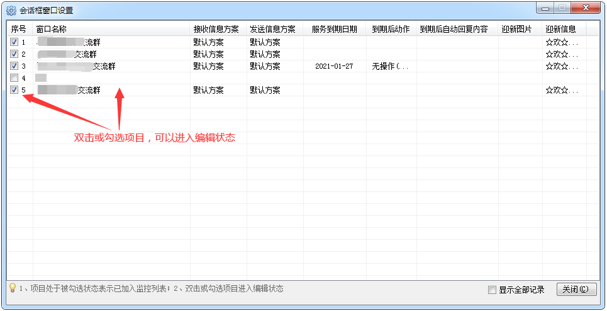
Task: Toggle the checkbox for row 3
Action: click(14, 66)
